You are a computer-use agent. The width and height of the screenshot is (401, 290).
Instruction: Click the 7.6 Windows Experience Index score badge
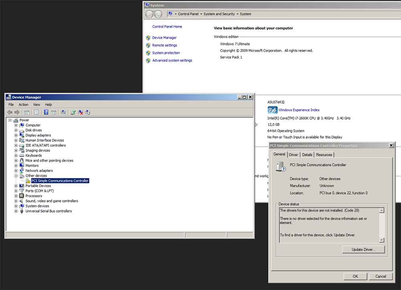pyautogui.click(x=272, y=110)
